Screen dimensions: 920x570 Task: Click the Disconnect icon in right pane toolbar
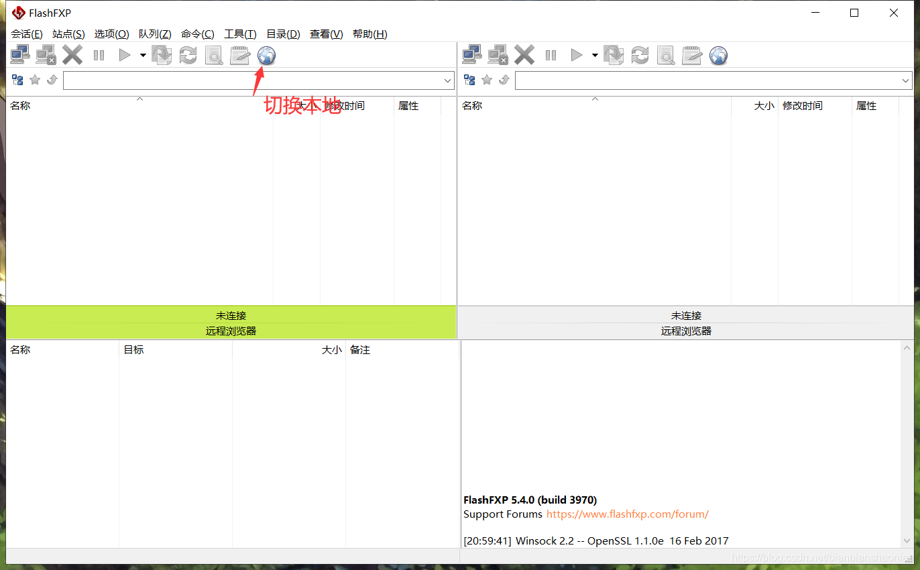pos(498,55)
